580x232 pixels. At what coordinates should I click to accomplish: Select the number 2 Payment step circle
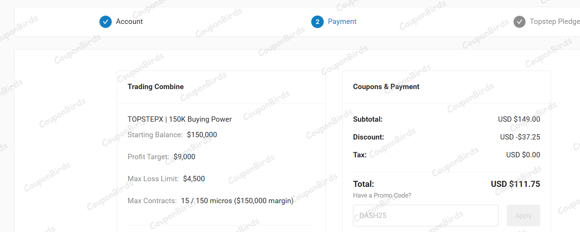point(317,22)
